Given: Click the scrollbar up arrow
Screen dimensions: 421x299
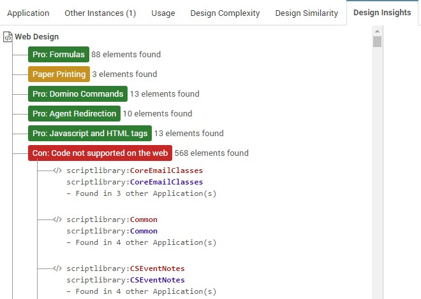Looking at the screenshot, I should click(x=378, y=31).
